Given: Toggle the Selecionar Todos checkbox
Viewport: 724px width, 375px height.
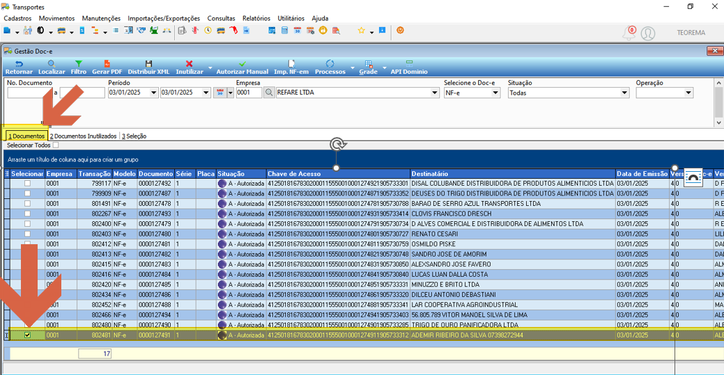Looking at the screenshot, I should click(x=56, y=145).
